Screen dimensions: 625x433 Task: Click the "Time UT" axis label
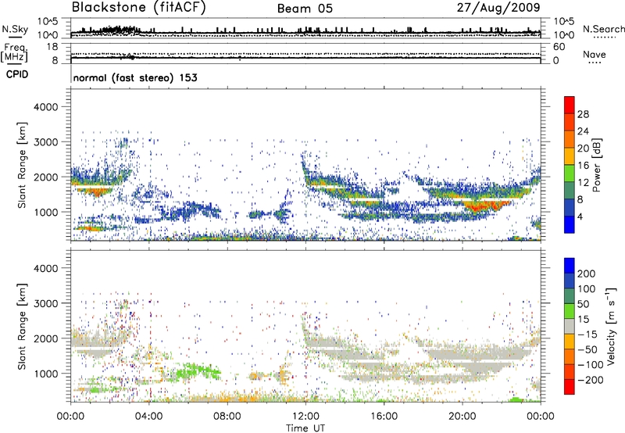click(x=305, y=428)
